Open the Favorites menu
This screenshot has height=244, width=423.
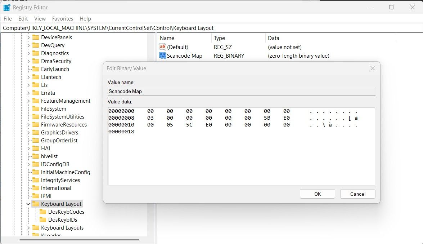63,19
